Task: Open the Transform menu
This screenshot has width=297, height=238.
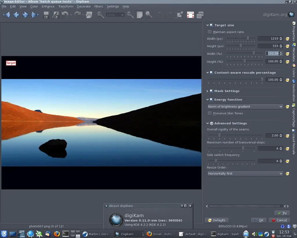Action: tap(66, 6)
